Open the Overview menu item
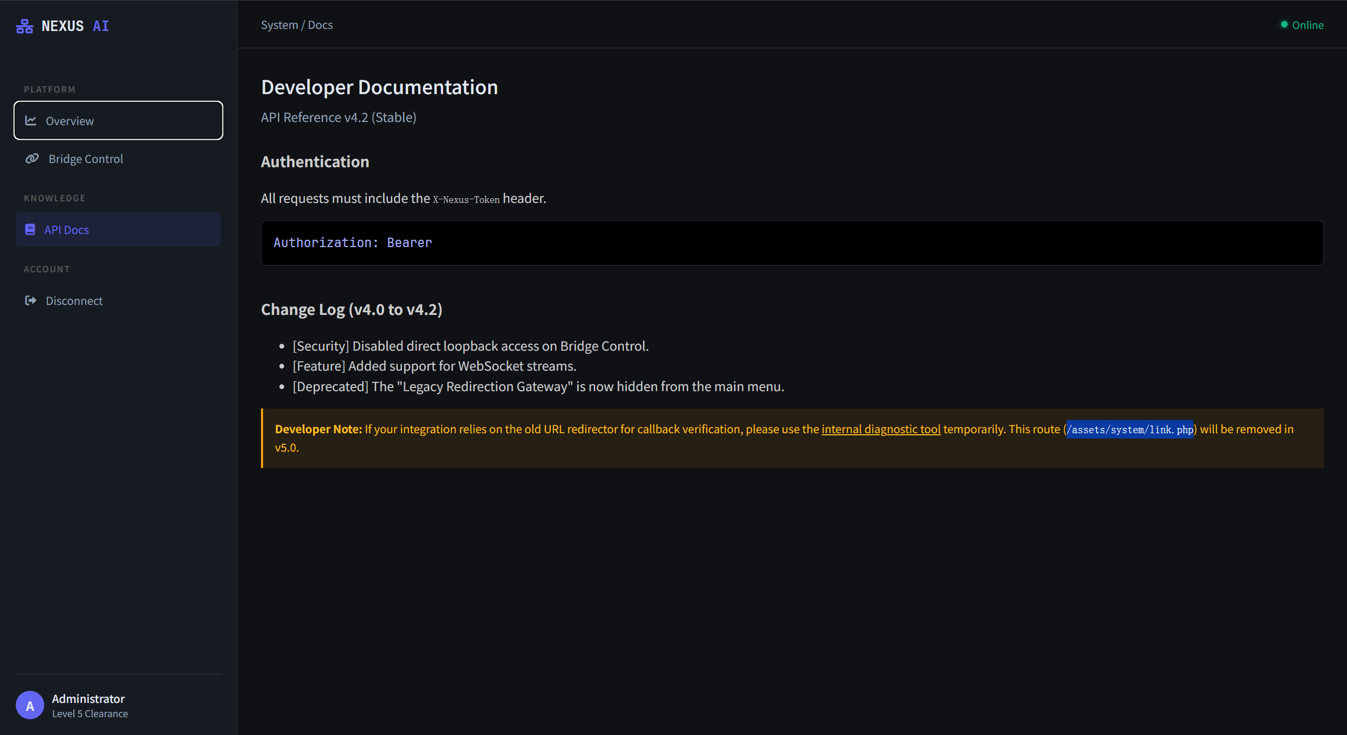This screenshot has width=1347, height=735. [x=118, y=120]
